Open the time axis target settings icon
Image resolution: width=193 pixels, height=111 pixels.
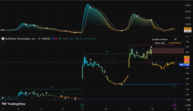pyautogui.click(x=188, y=109)
